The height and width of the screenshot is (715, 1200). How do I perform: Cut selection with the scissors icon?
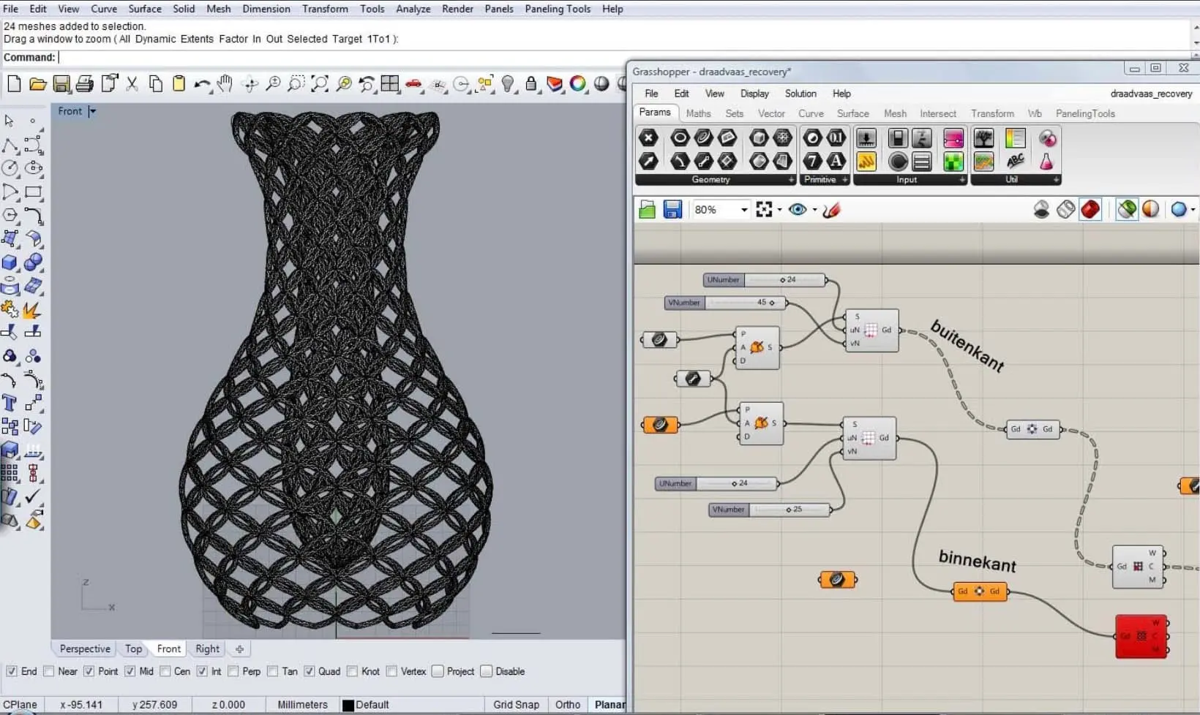pos(132,84)
